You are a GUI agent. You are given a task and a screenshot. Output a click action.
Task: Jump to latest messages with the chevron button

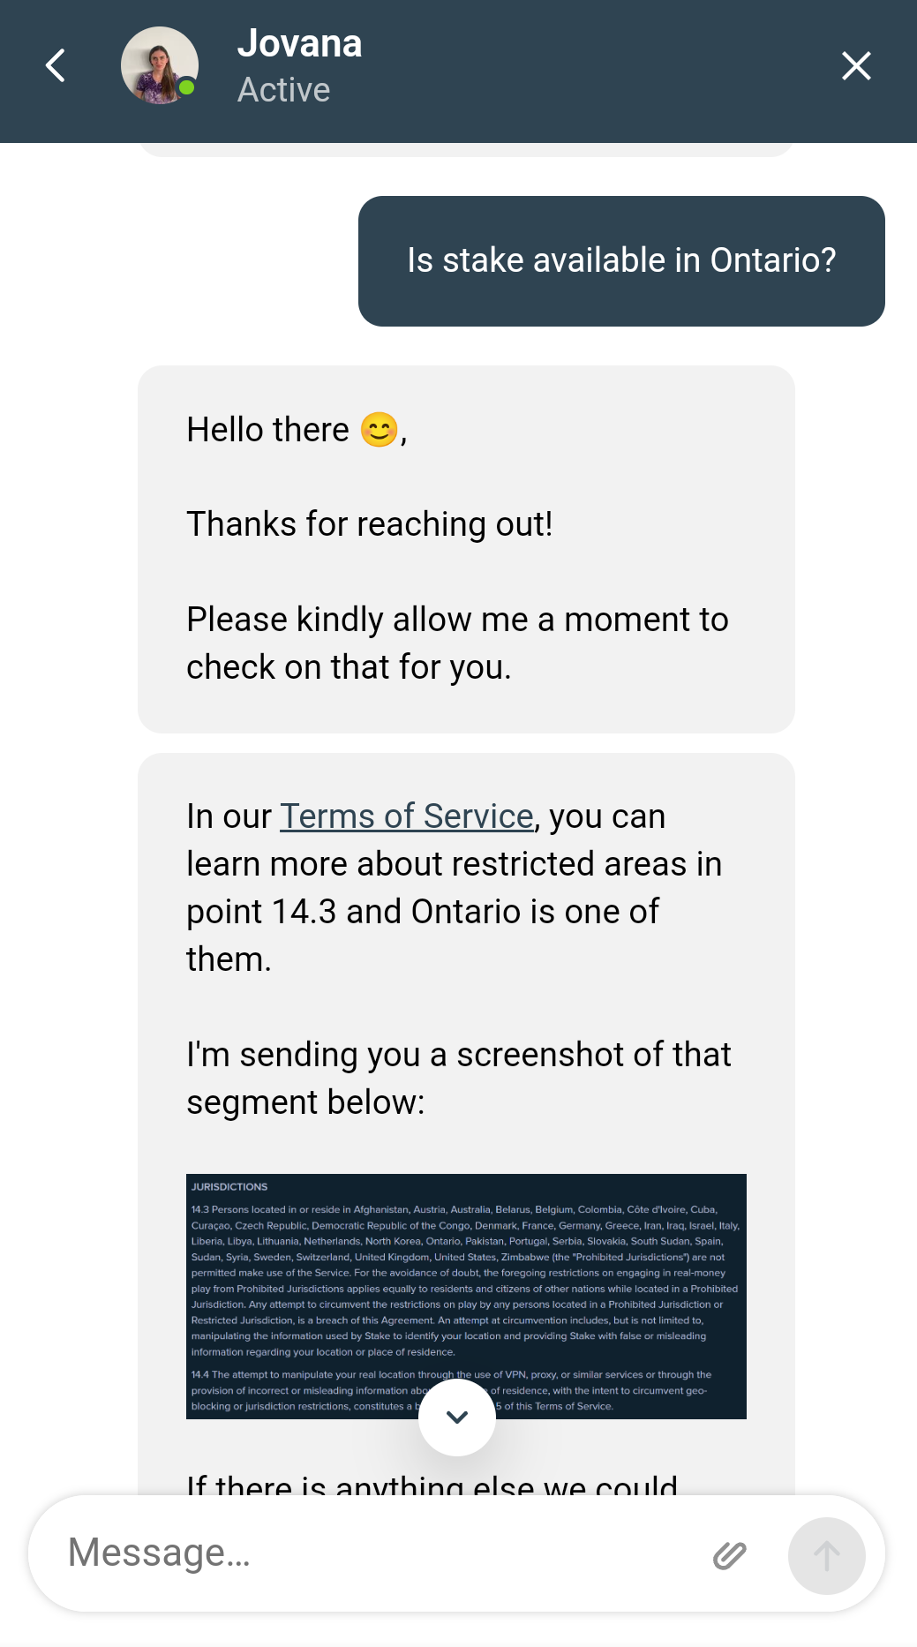[x=456, y=1418]
